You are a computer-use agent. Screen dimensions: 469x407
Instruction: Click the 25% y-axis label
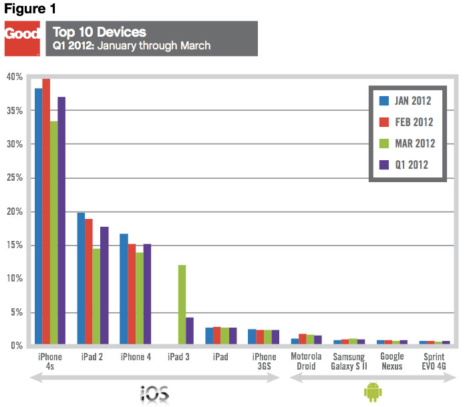tap(15, 177)
